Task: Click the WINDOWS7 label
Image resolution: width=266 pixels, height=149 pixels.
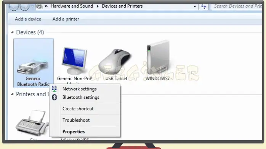Action: point(157,78)
